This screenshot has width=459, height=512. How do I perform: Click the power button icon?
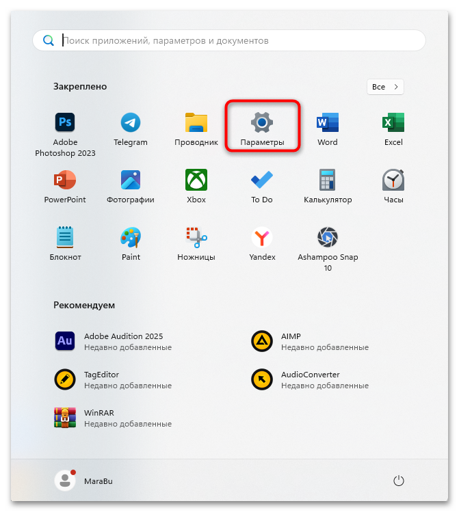(x=399, y=481)
